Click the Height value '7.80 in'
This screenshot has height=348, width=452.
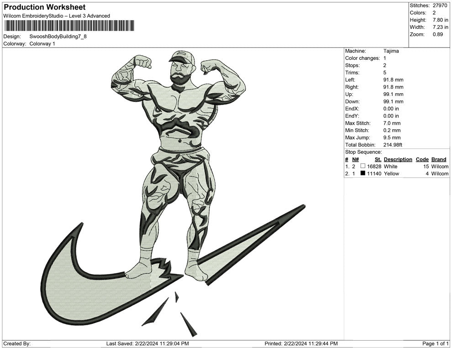coord(440,20)
